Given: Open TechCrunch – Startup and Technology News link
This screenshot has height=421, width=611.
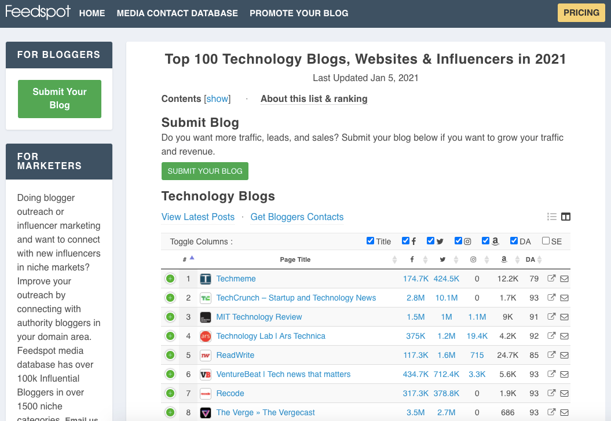Looking at the screenshot, I should pyautogui.click(x=296, y=298).
